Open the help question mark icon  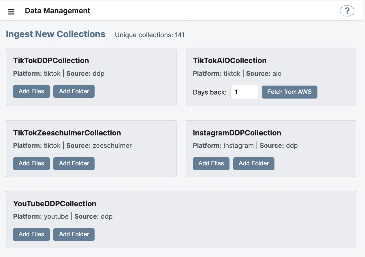(347, 11)
